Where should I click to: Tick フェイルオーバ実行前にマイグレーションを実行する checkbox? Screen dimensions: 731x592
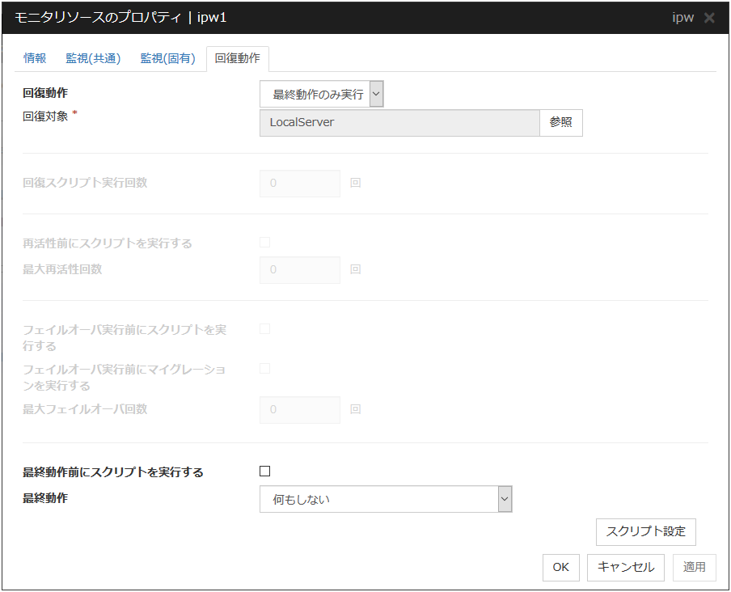pos(264,369)
